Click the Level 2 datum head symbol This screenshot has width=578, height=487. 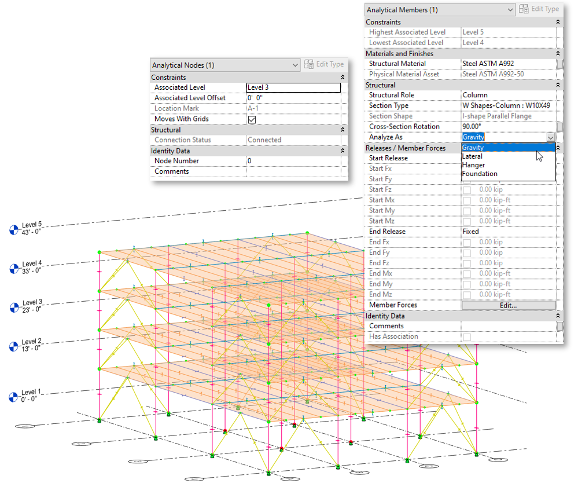(x=14, y=346)
